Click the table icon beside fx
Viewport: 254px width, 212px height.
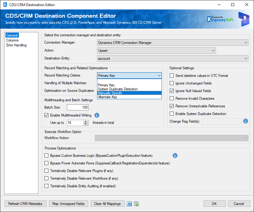pyautogui.click(x=136, y=203)
